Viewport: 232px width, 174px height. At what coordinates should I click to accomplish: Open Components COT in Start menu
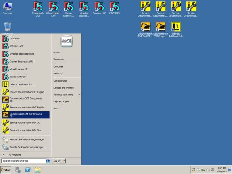point(26,77)
